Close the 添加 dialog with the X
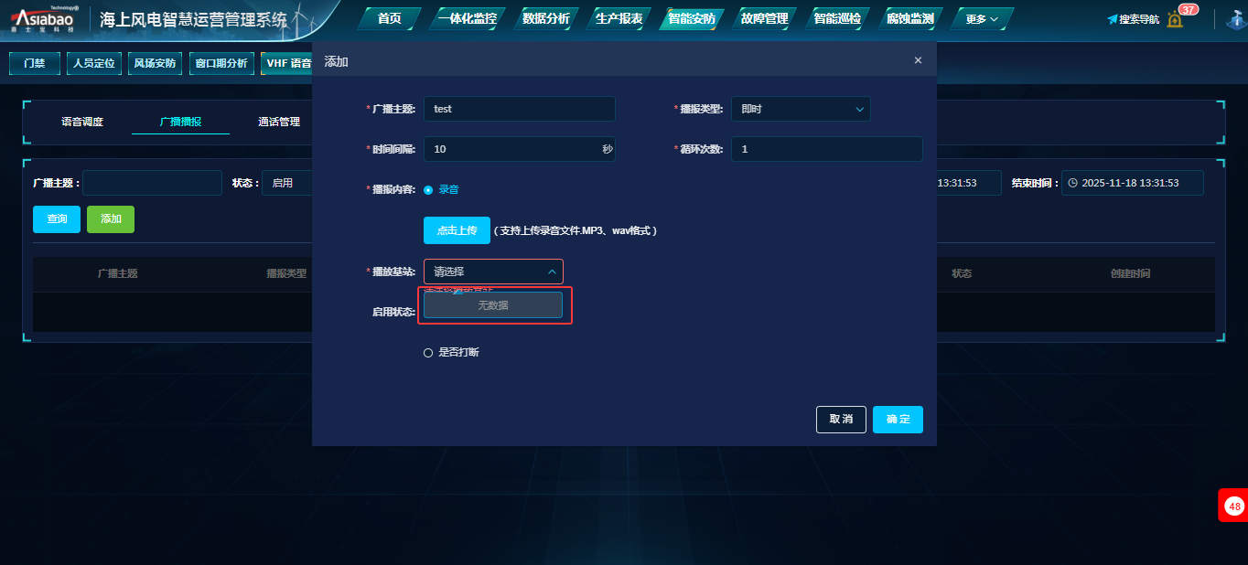This screenshot has width=1248, height=565. click(x=918, y=60)
